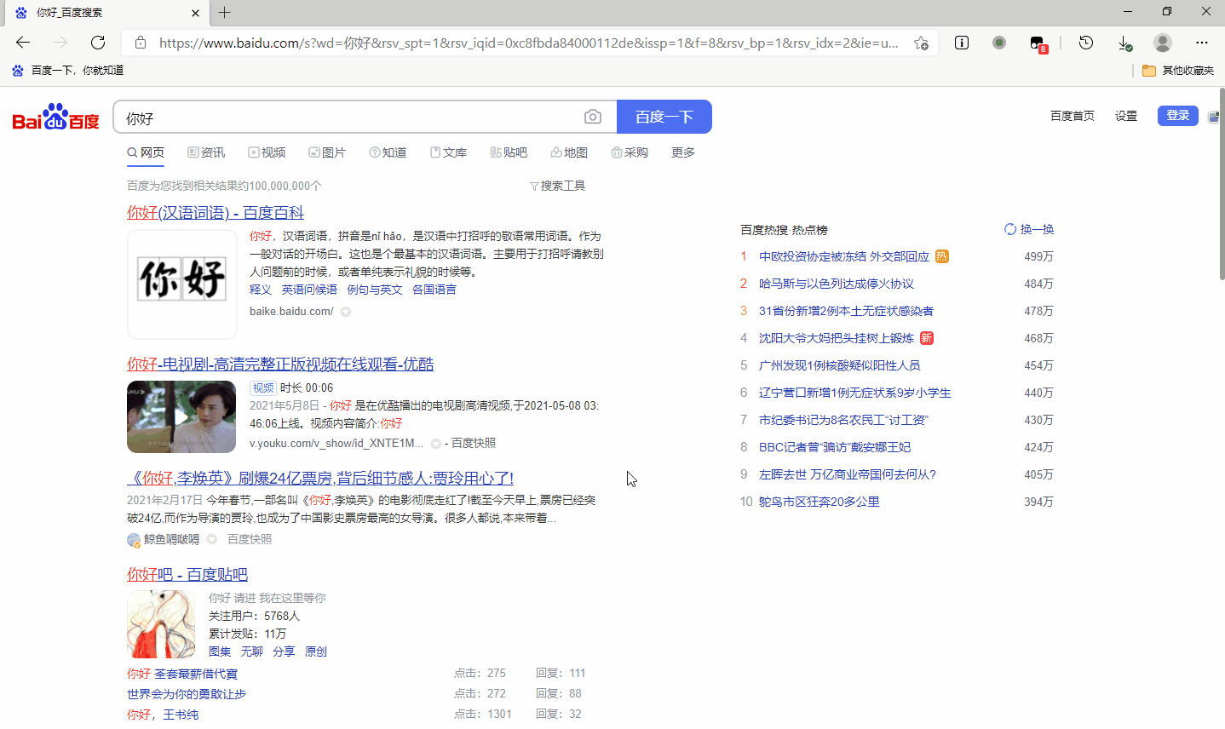Open browser history icon
Screen dimensions: 1225x729
[1085, 43]
